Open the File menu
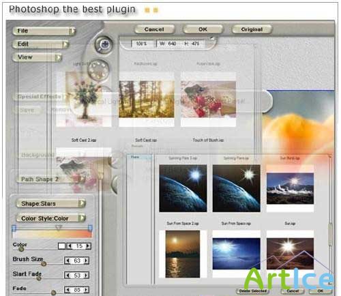341x296 pixels. pyautogui.click(x=44, y=31)
